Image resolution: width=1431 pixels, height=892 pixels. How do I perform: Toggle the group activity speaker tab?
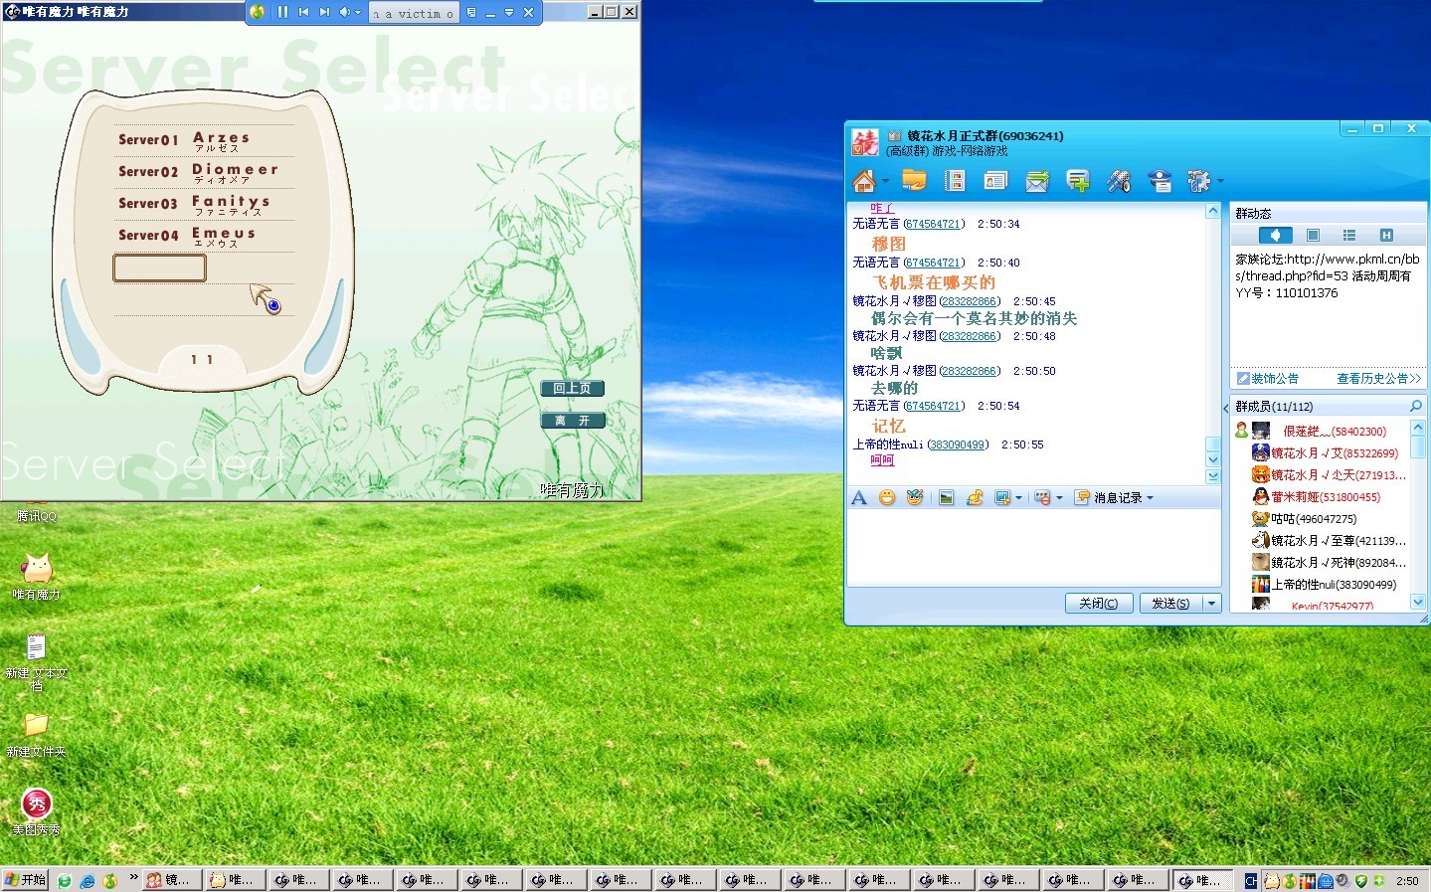pyautogui.click(x=1275, y=236)
